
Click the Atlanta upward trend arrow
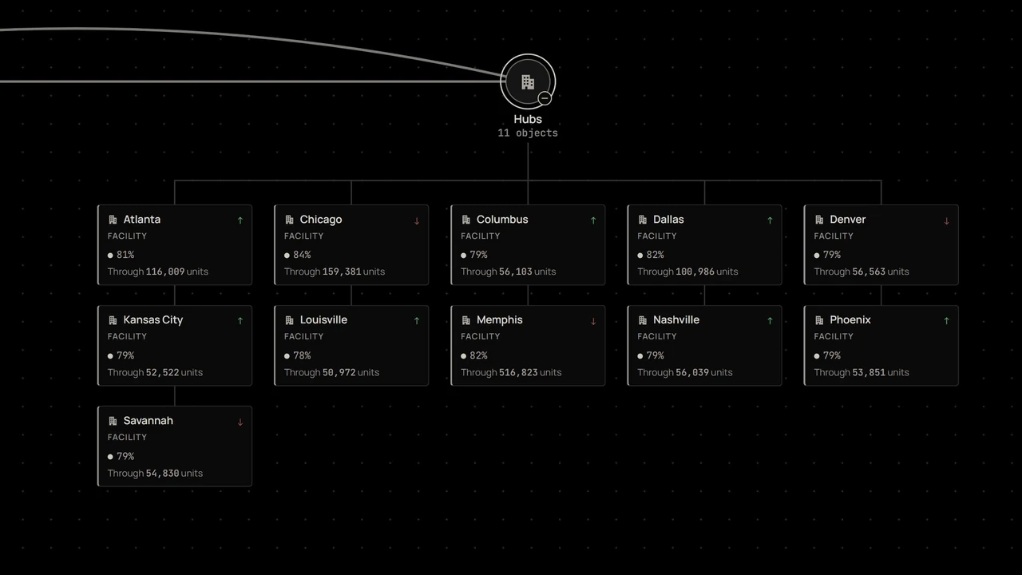[240, 220]
